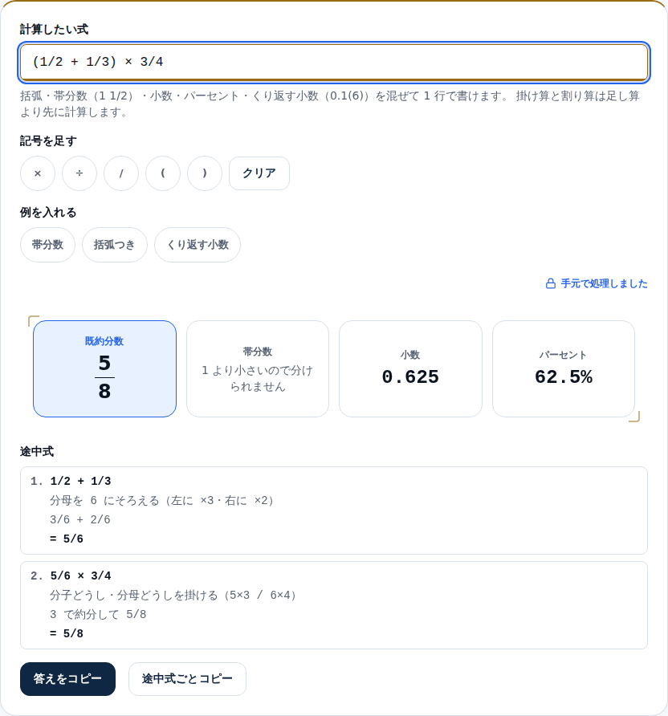Screen dimensions: 668x716
Task: Insert the division ÷ symbol
Action: click(79, 173)
